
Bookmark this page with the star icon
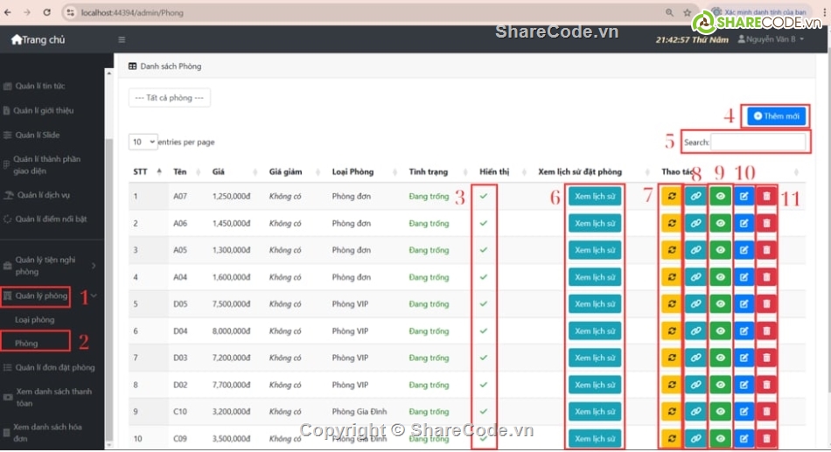(x=688, y=12)
